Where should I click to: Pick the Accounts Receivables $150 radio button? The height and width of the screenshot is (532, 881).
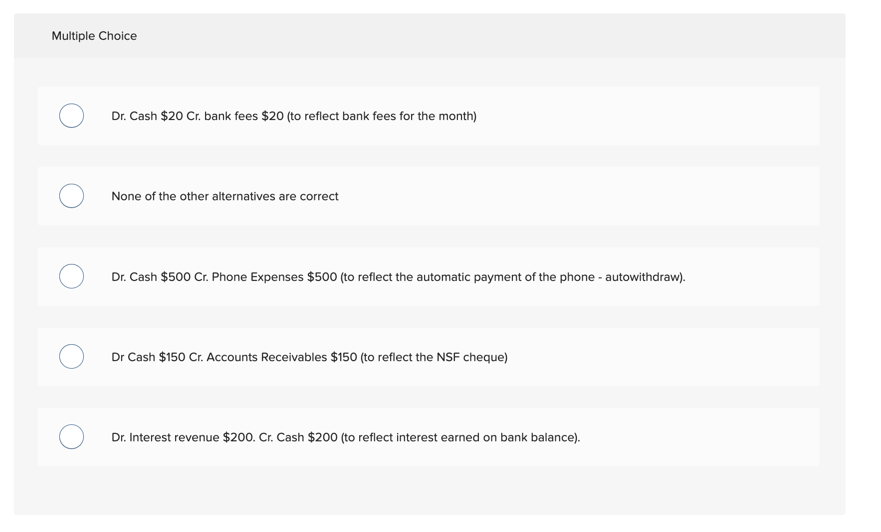point(71,356)
